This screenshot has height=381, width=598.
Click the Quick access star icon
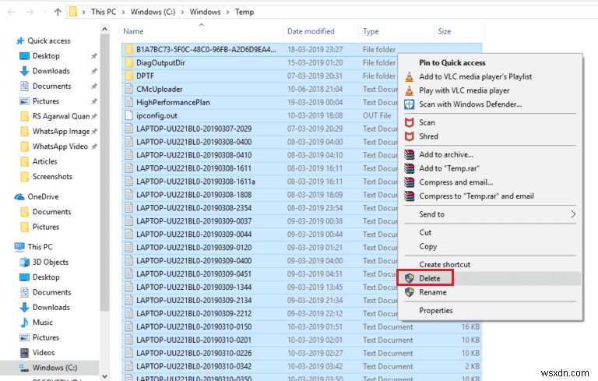(x=20, y=41)
